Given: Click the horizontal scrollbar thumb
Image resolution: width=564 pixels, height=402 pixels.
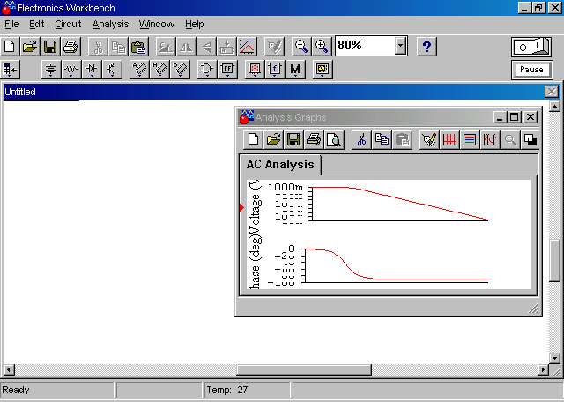Looking at the screenshot, I should 304,369.
